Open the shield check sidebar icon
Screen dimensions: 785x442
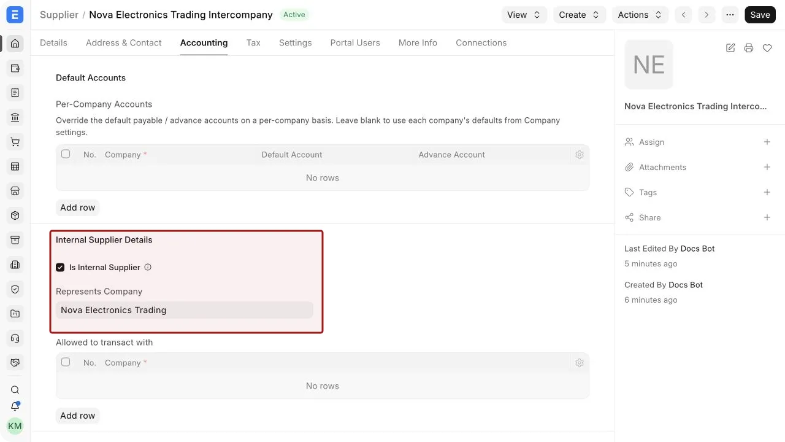[15, 289]
